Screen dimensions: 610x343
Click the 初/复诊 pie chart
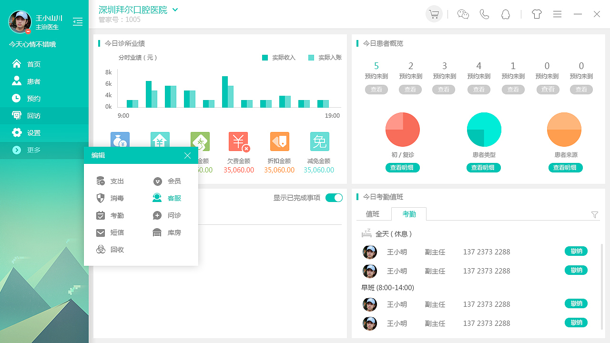coord(403,130)
